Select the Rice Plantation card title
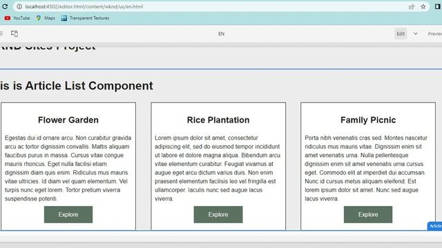This screenshot has width=442, height=248. tap(218, 120)
